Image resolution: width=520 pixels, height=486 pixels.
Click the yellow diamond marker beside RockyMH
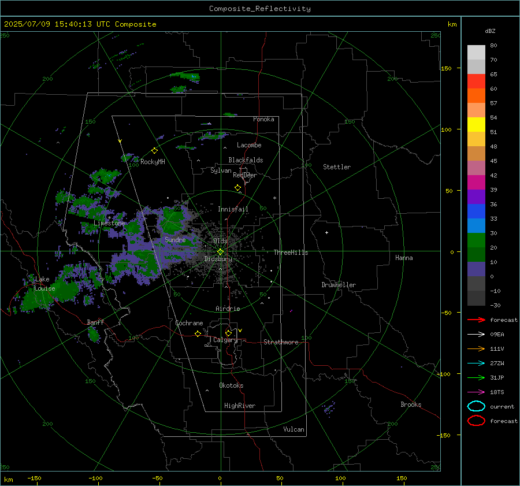click(154, 151)
